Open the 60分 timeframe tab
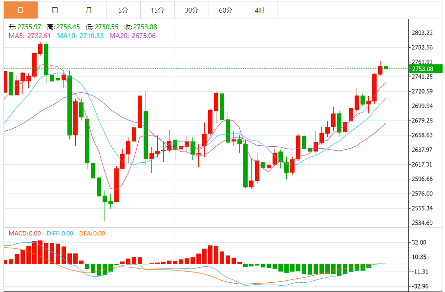Image resolution: width=445 pixels, height=292 pixels. pyautogui.click(x=226, y=10)
